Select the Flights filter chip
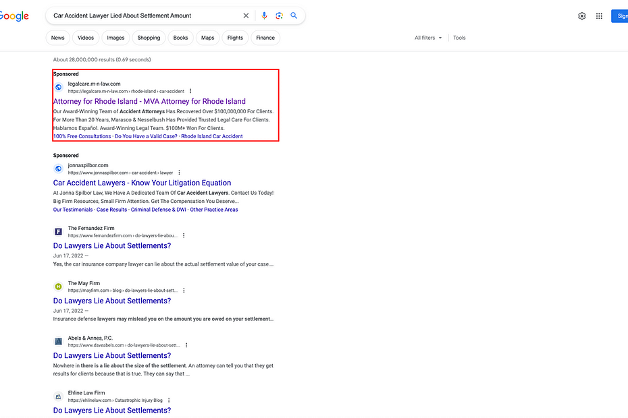This screenshot has height=418, width=628. pos(235,38)
